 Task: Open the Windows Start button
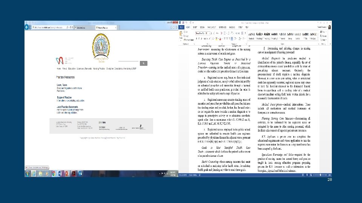tap(27, 174)
